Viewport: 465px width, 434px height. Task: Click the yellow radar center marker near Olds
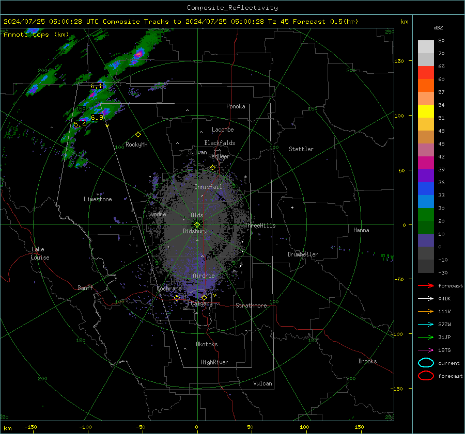[197, 225]
